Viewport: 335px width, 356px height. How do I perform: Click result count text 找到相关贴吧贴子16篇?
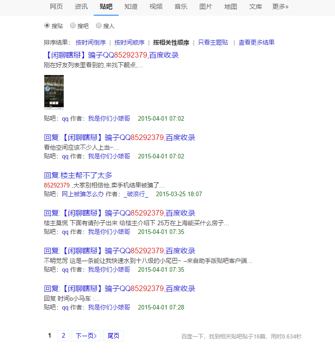tap(238, 337)
